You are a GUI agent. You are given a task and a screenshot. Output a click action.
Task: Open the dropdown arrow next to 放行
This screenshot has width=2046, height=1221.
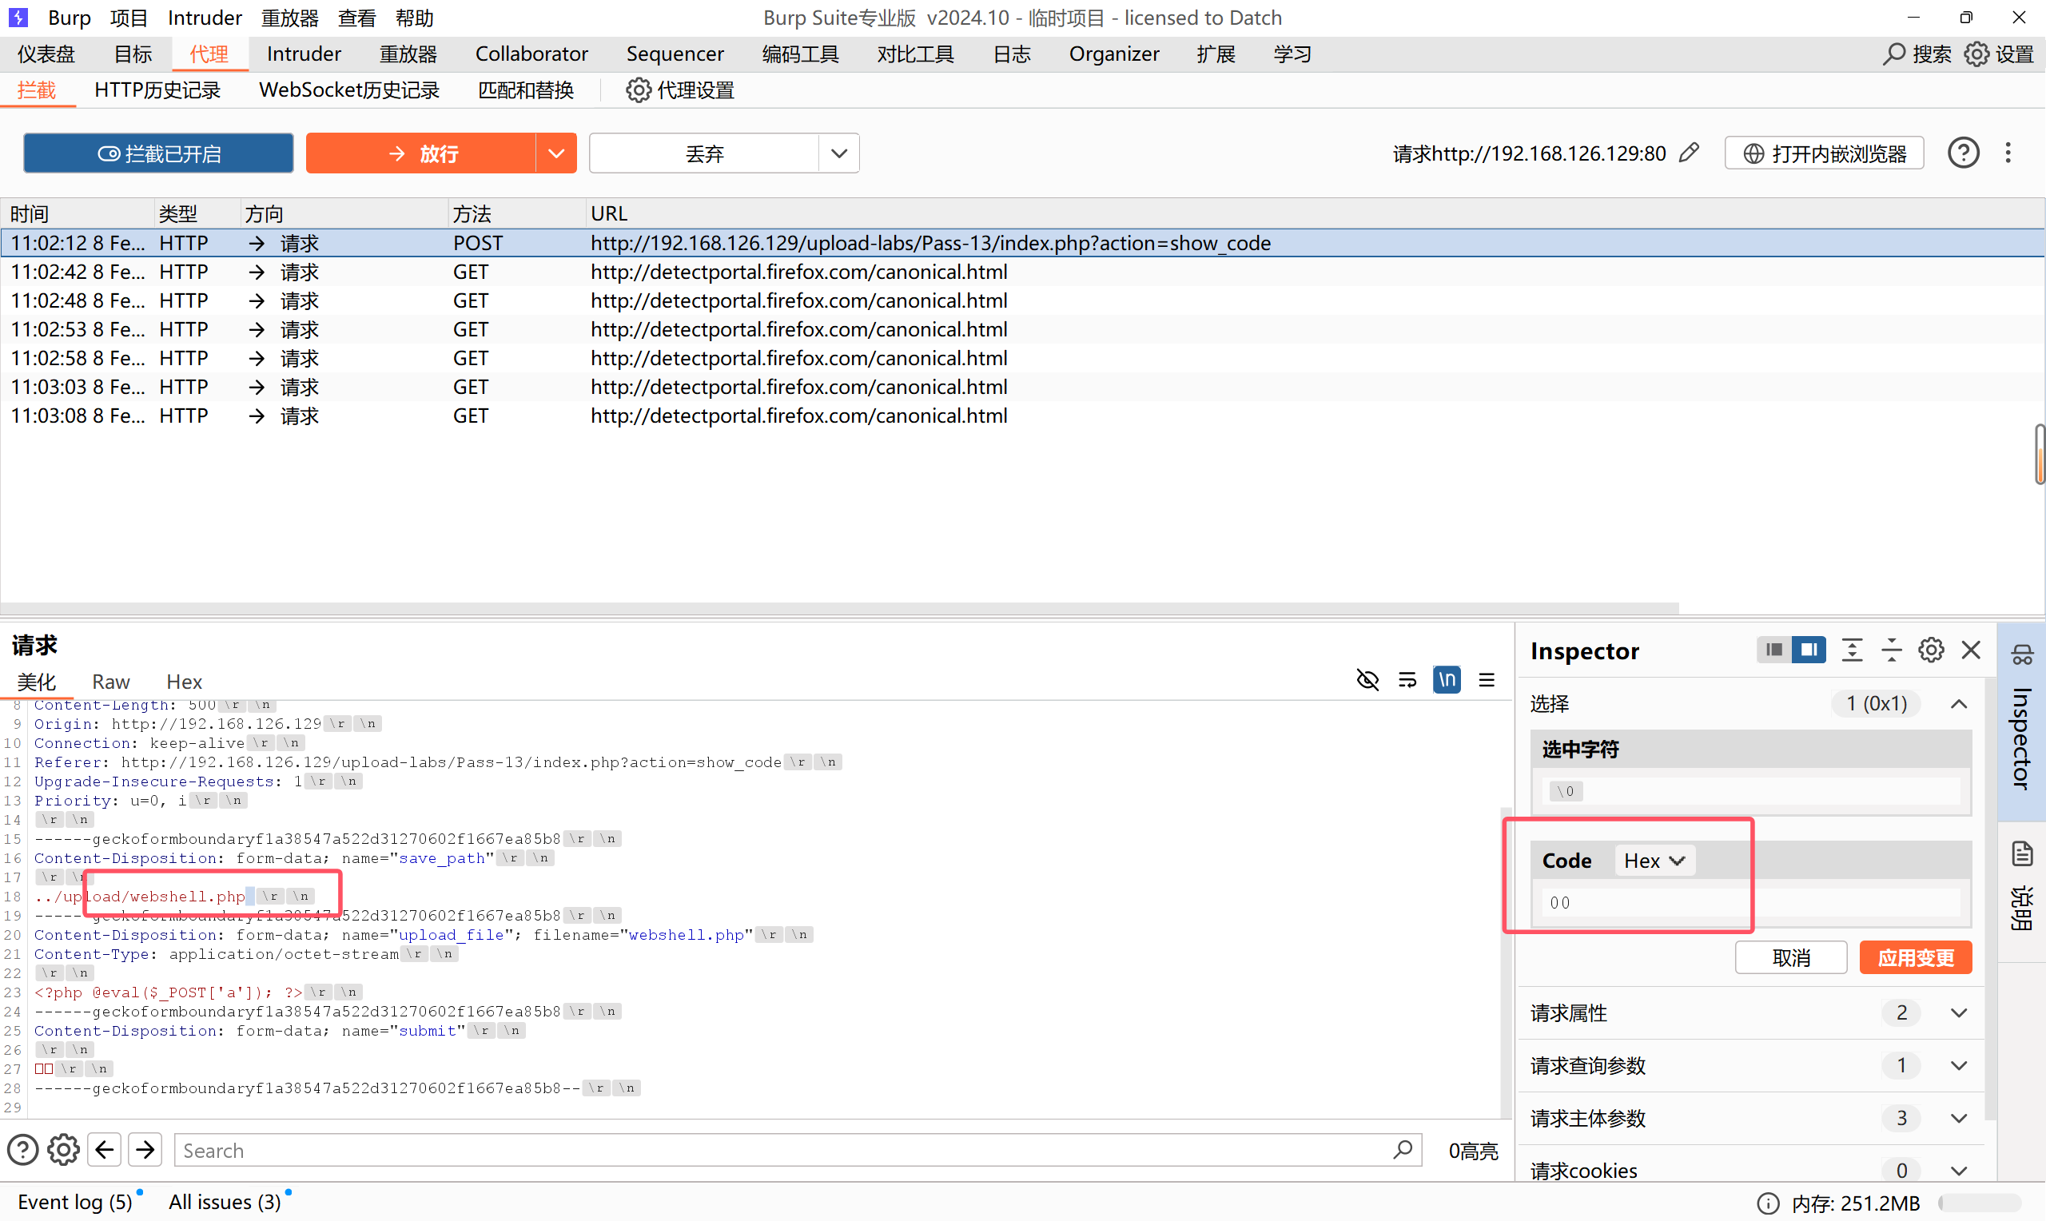[556, 153]
